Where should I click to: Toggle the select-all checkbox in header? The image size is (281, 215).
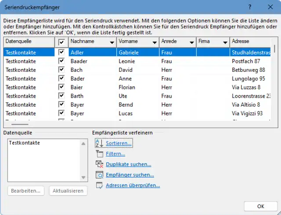62,42
